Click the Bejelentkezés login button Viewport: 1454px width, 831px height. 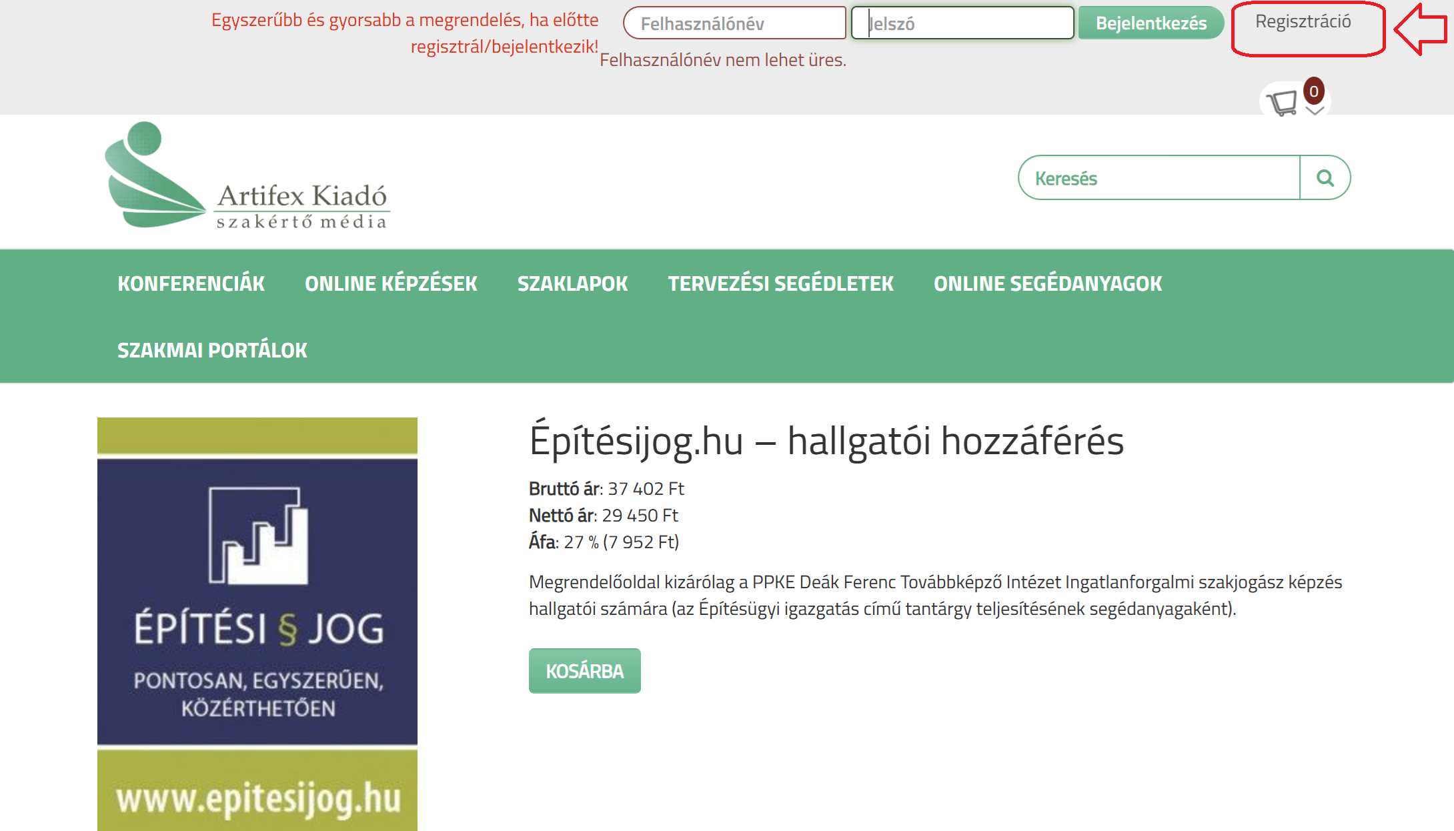point(1151,23)
